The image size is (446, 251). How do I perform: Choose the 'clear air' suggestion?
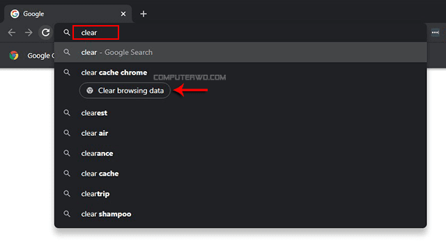tap(240, 133)
